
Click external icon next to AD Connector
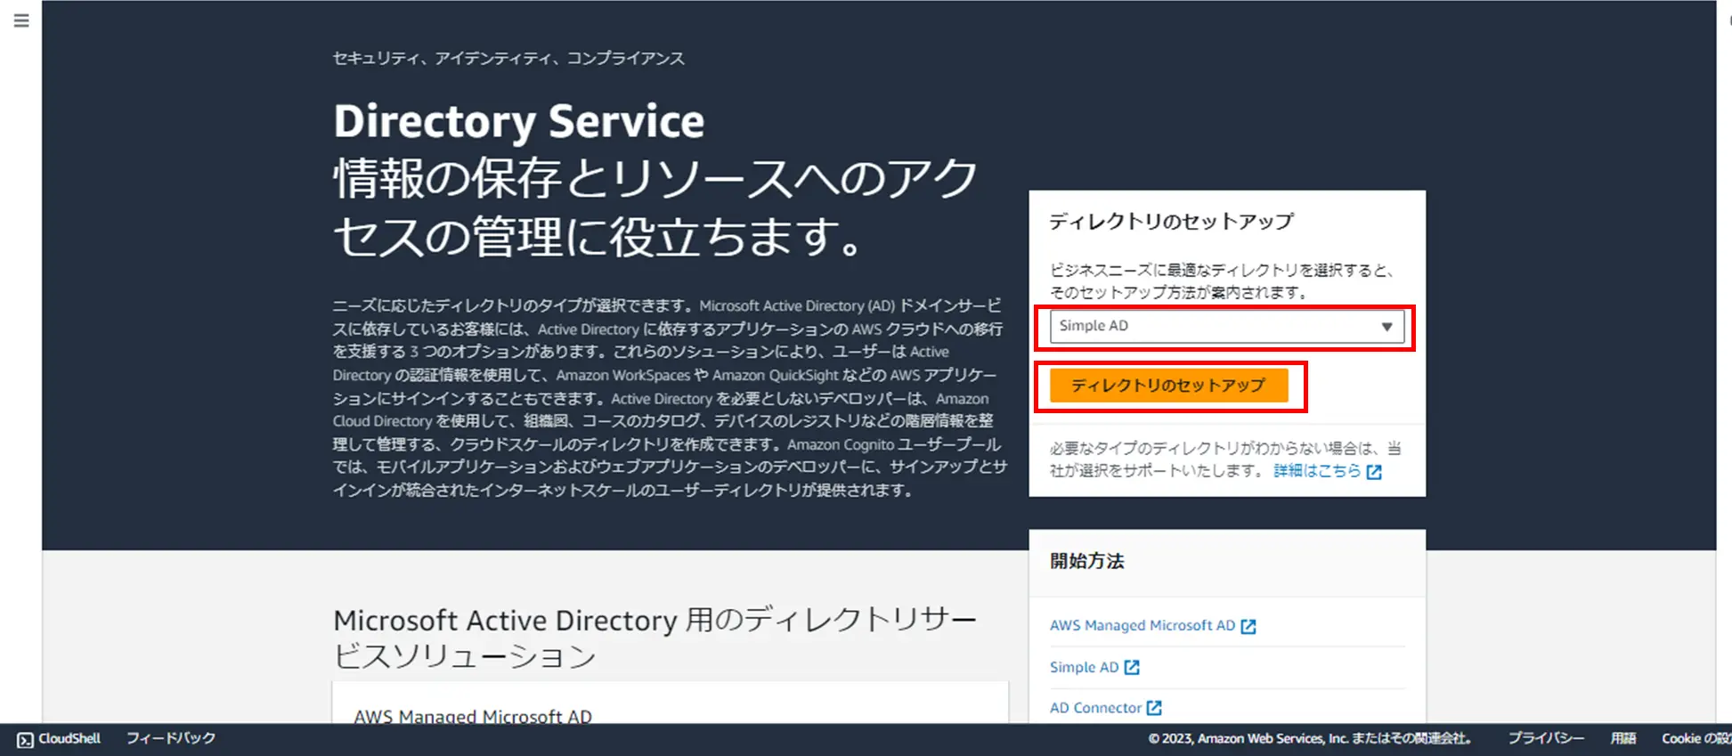point(1154,708)
